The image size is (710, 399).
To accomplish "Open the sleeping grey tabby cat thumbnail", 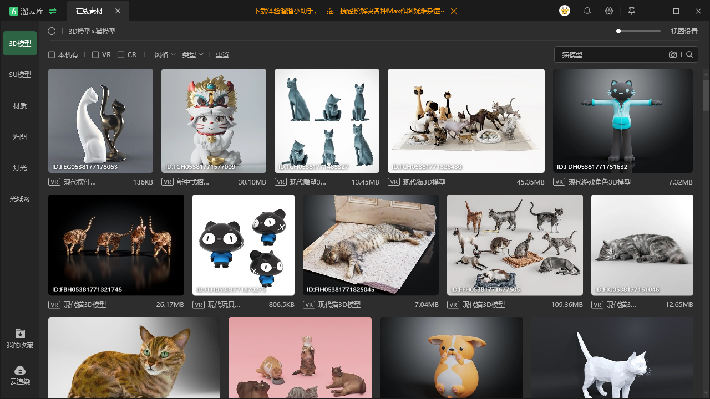I will coord(642,245).
